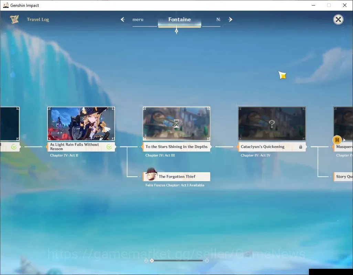Go to previous region with left arrow

123,19
